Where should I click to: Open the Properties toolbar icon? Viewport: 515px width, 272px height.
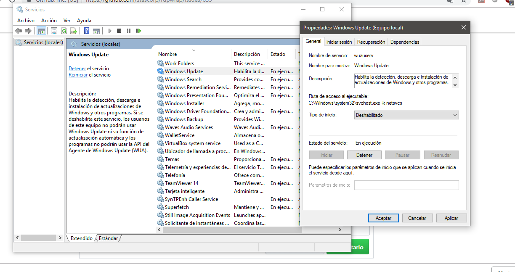(x=54, y=31)
